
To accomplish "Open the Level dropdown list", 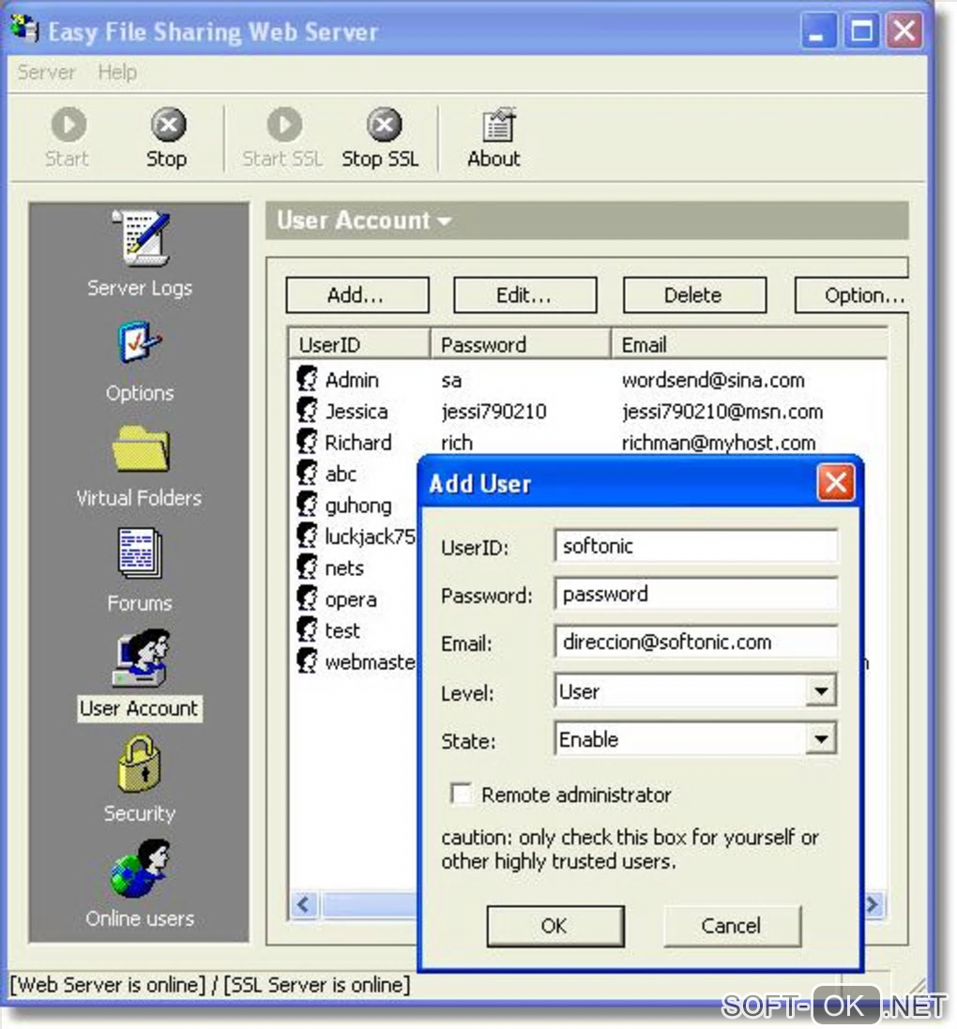I will pyautogui.click(x=820, y=690).
